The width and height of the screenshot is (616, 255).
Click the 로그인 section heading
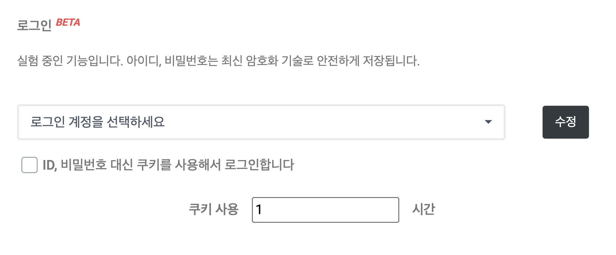click(34, 25)
